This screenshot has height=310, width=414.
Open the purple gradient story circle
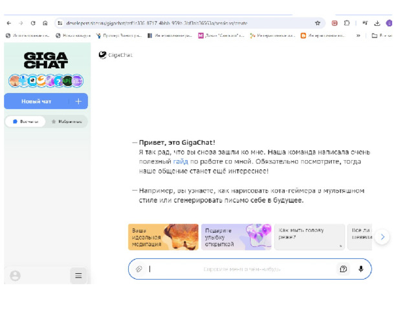pos(78,81)
